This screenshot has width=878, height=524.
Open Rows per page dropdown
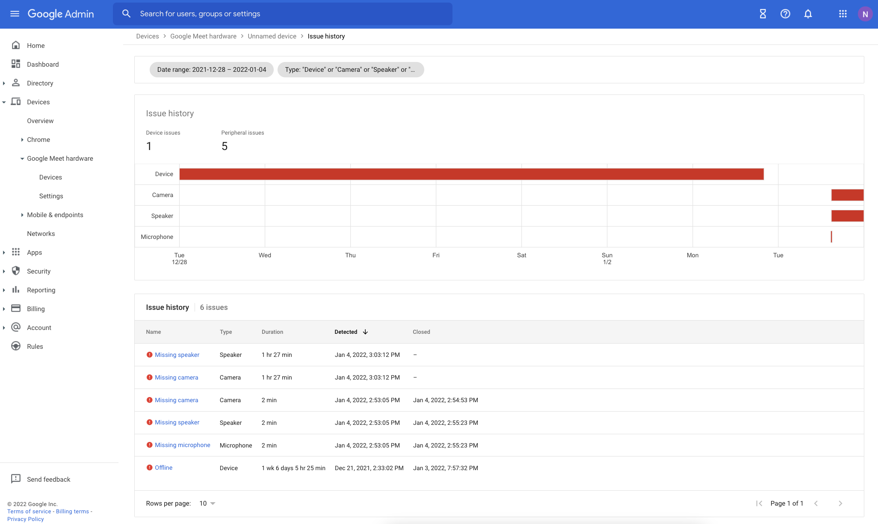click(207, 503)
